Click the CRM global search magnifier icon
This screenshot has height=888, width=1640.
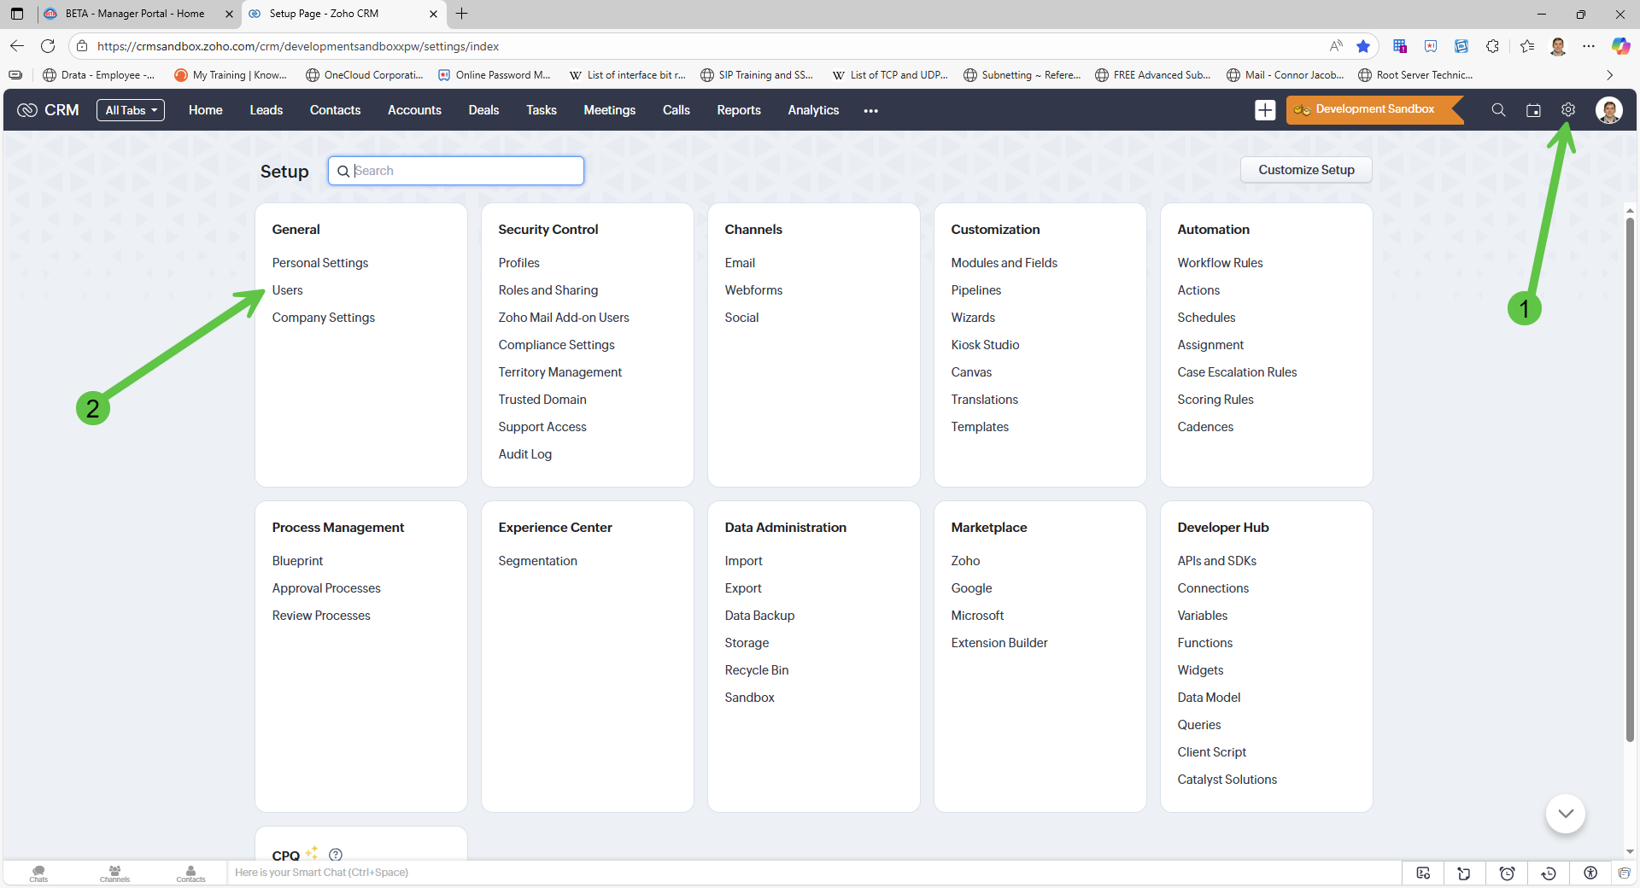click(x=1498, y=110)
